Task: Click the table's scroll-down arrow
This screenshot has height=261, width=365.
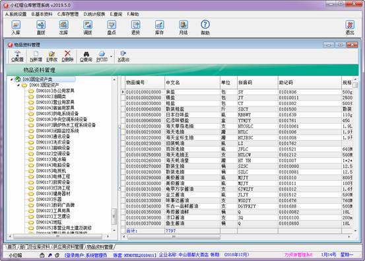Action: coord(356,231)
